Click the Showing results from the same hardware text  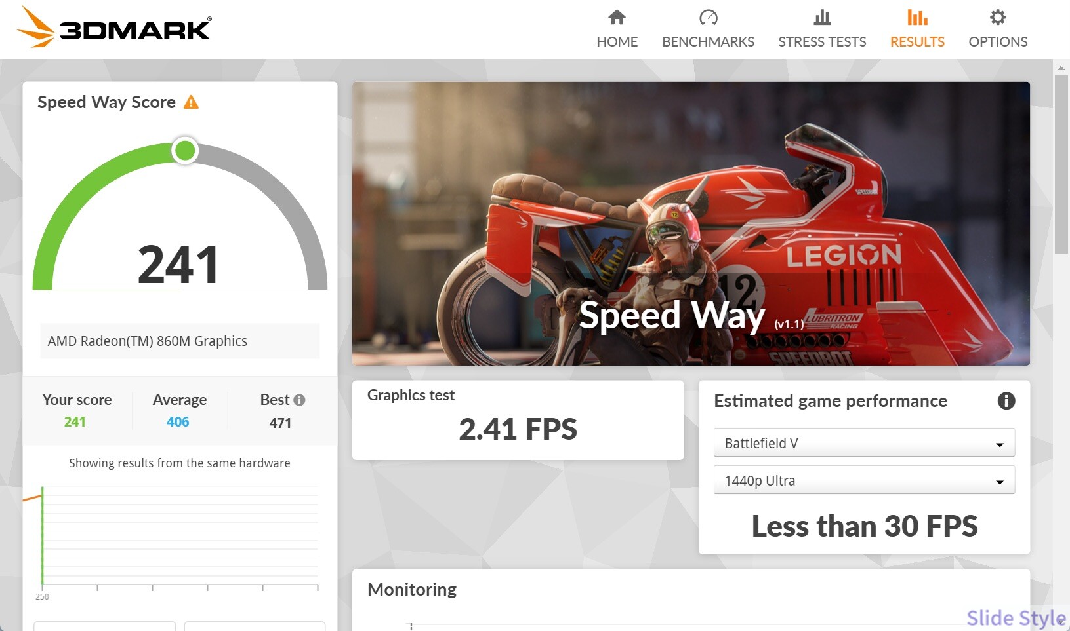coord(180,463)
